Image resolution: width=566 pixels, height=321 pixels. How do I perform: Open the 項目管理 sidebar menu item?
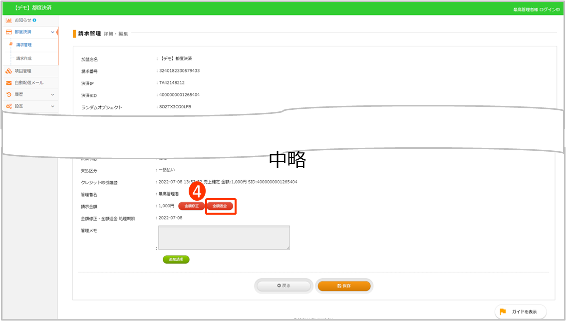click(x=23, y=71)
